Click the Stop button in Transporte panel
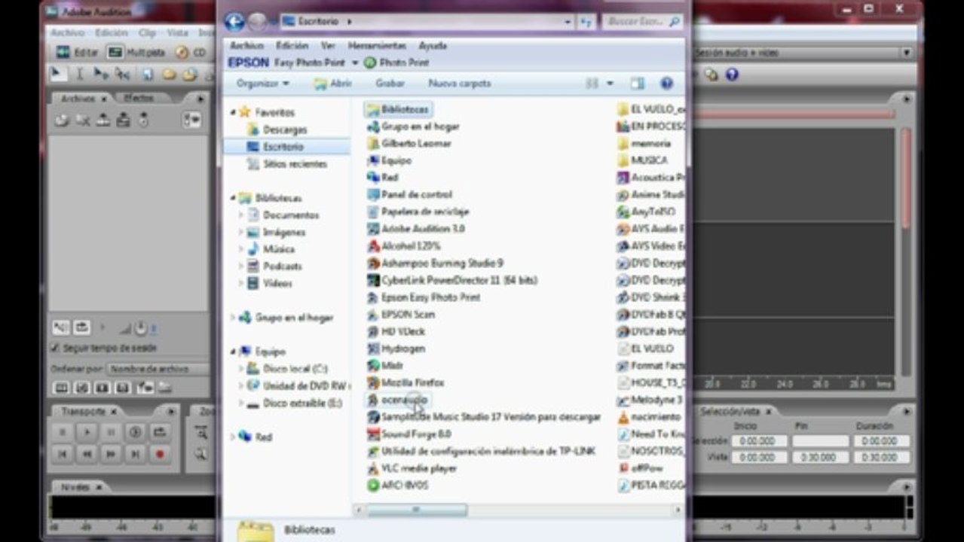 click(x=63, y=432)
